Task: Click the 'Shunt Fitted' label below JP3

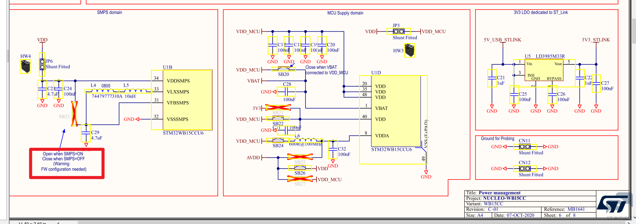Action: coord(405,38)
